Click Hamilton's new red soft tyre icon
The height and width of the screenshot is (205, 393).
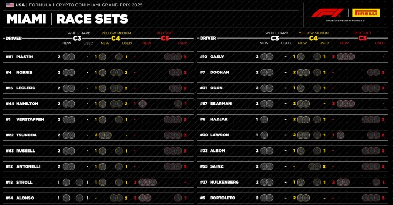[142, 104]
